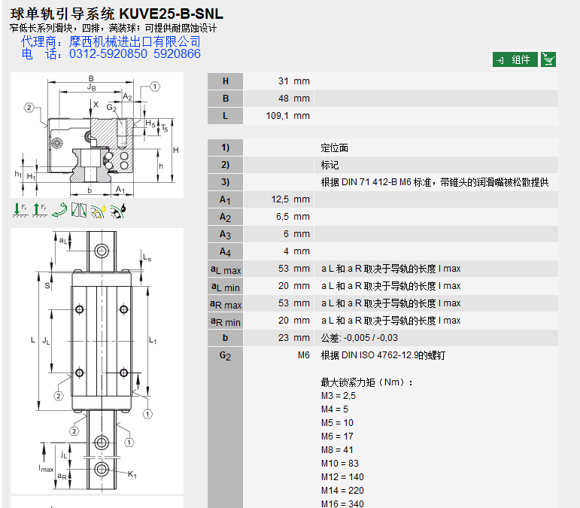Screen dimensions: 580x508
Task: Click the yellow oil drop lubrication icon
Action: [x=98, y=211]
